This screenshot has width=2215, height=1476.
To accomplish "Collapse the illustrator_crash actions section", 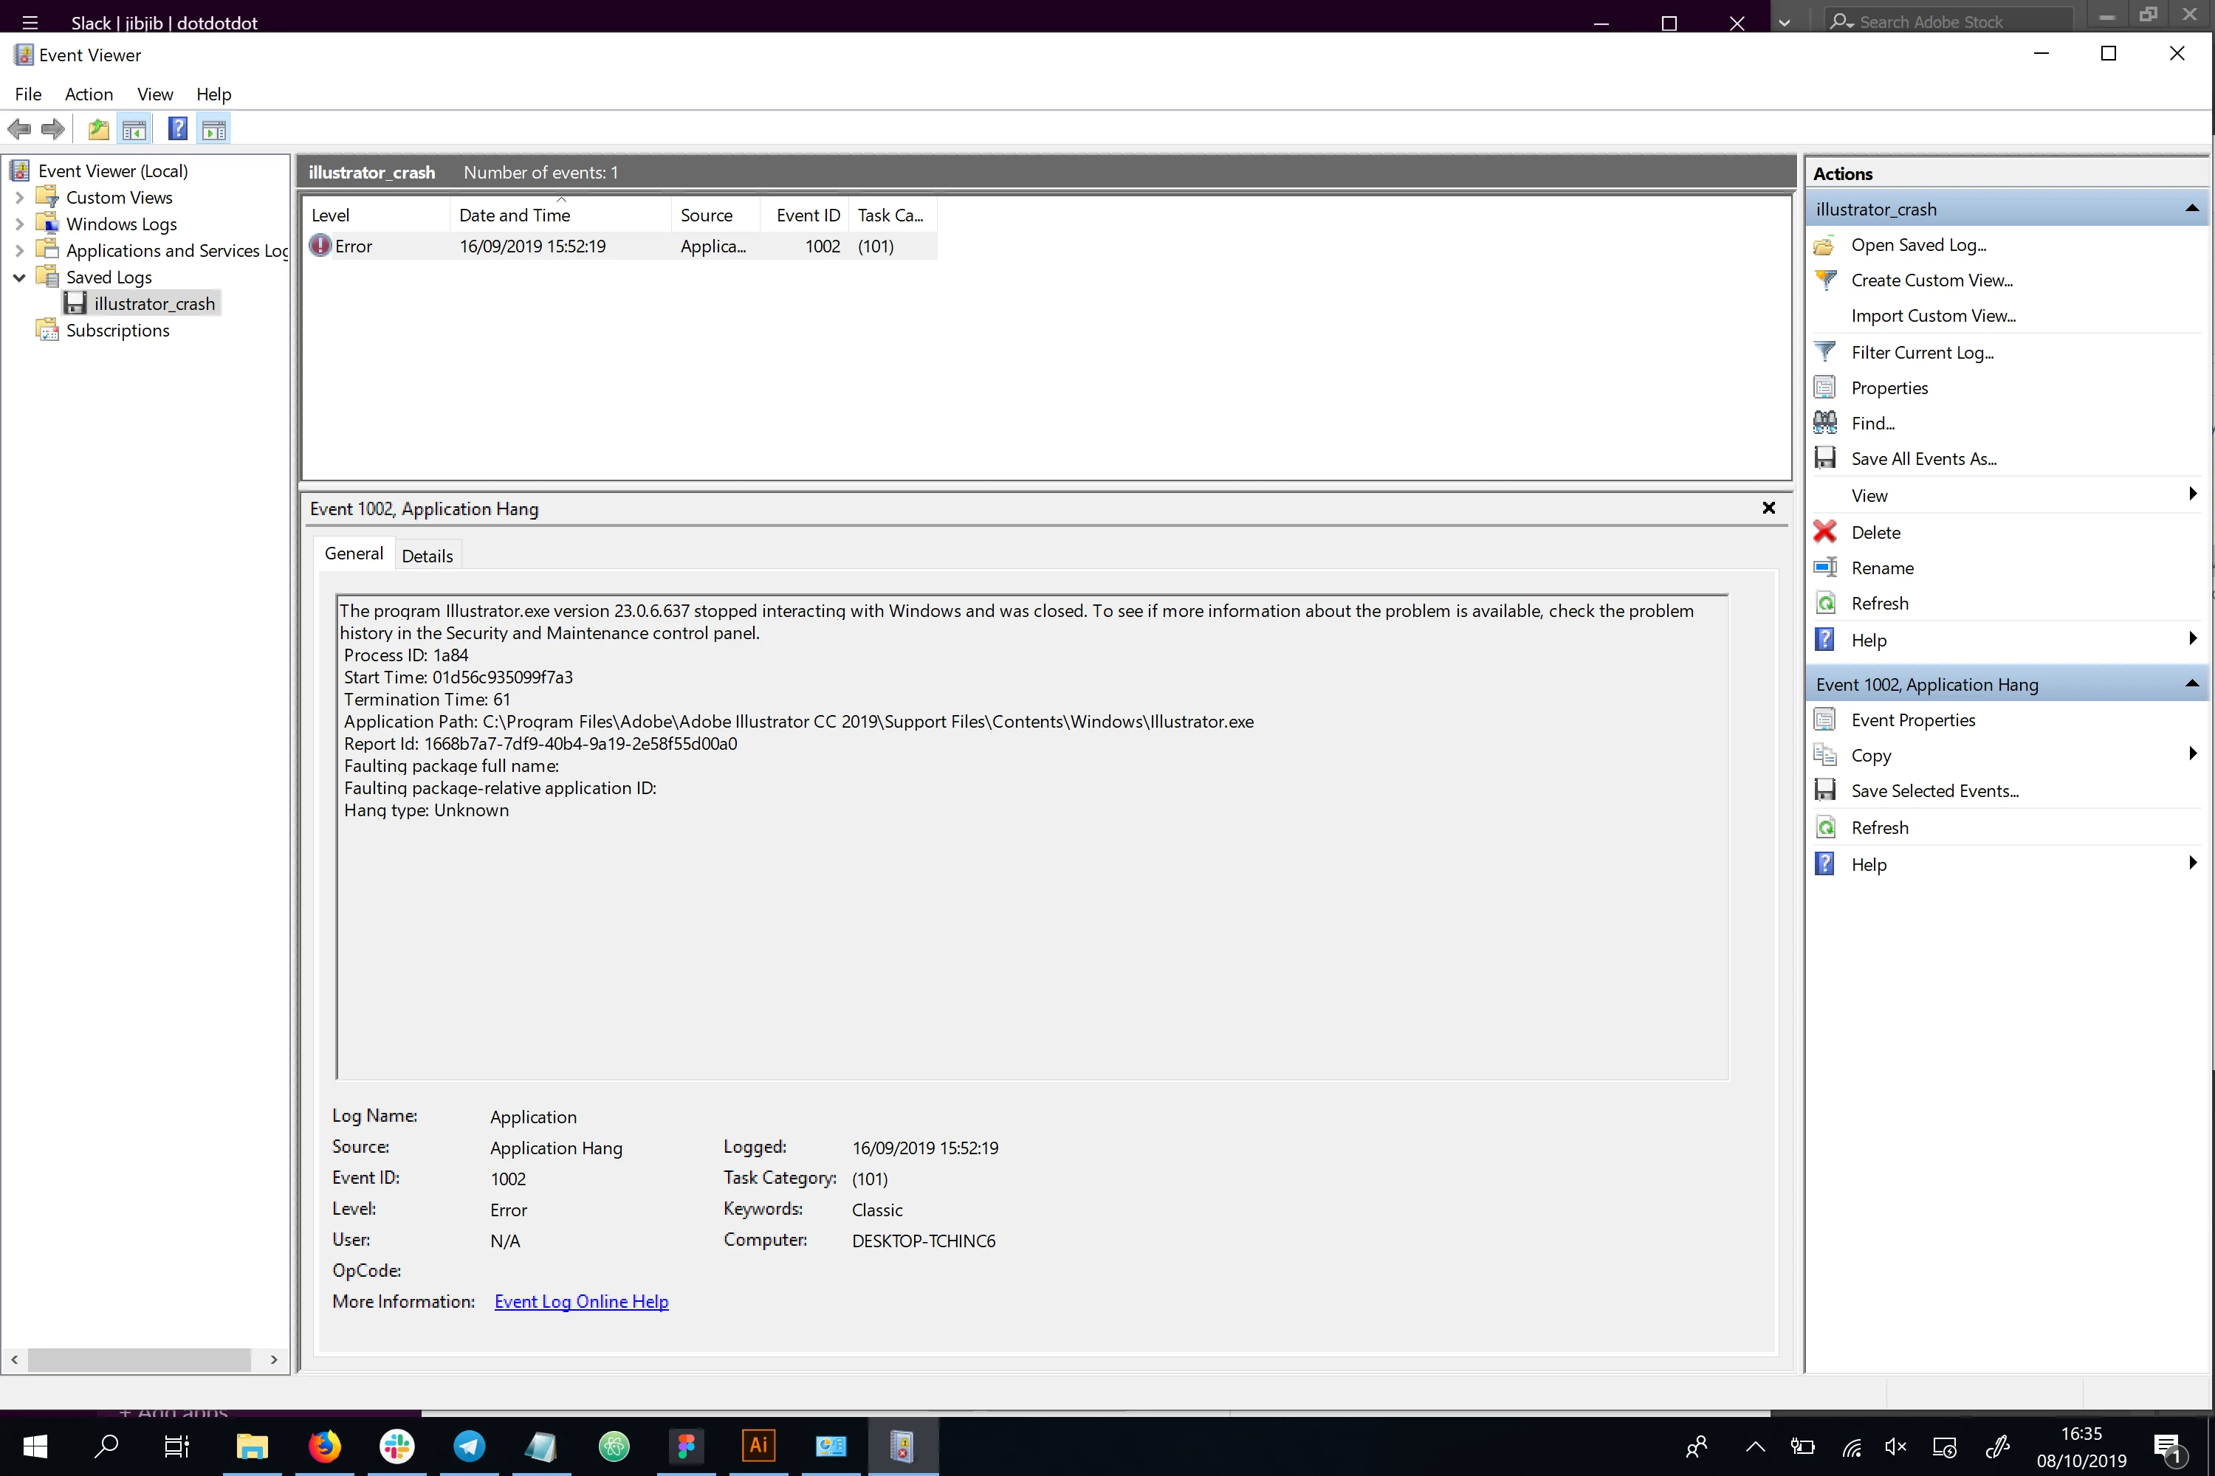I will click(2191, 208).
